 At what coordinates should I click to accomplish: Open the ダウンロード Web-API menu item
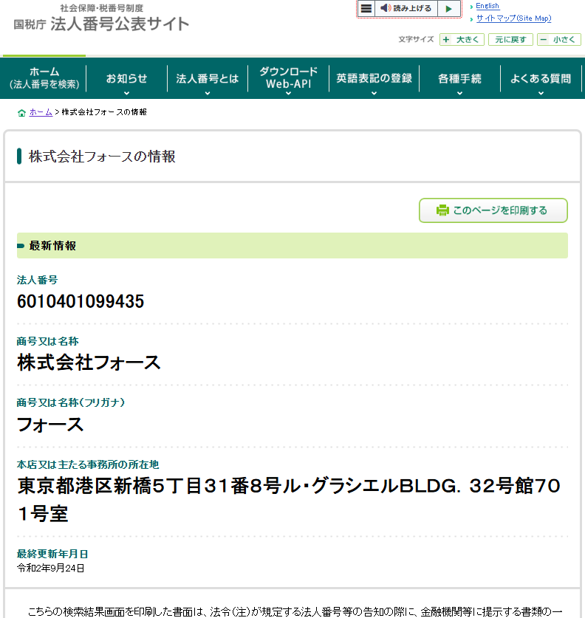(x=289, y=78)
